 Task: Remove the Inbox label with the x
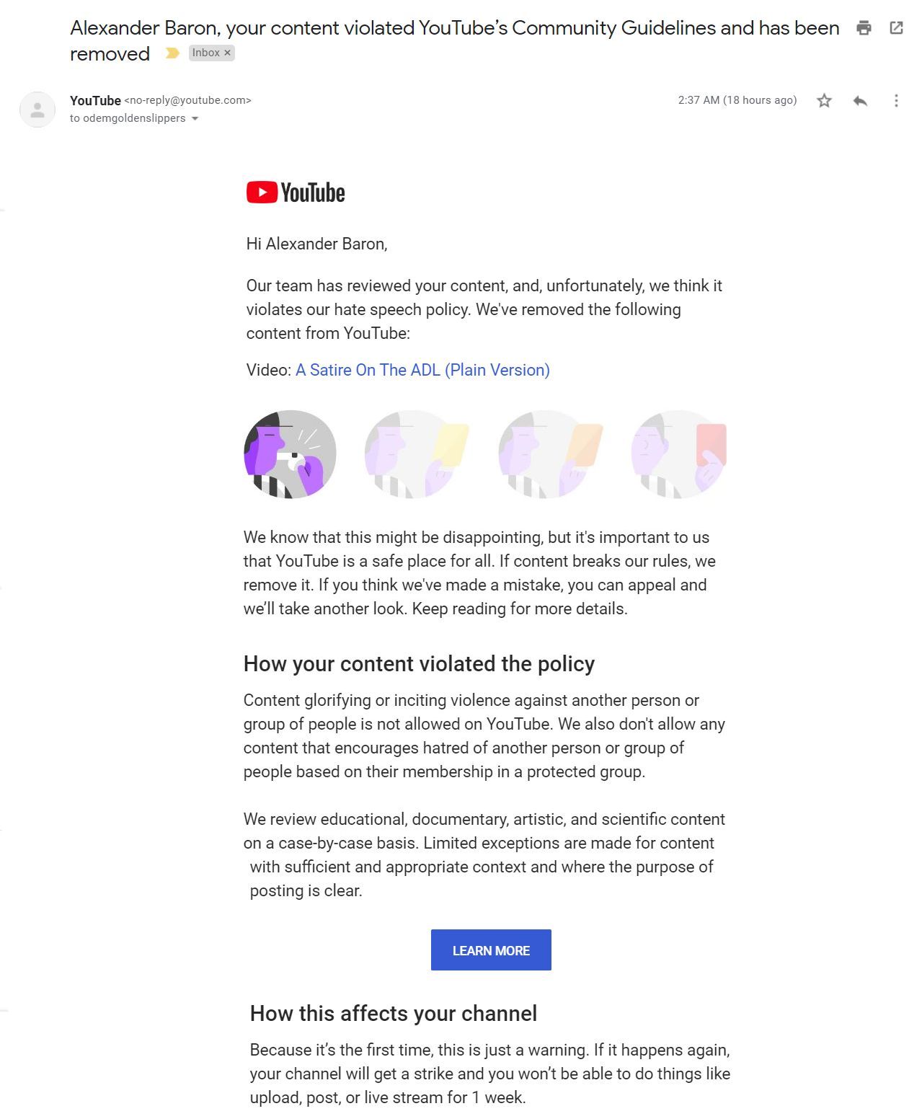227,53
